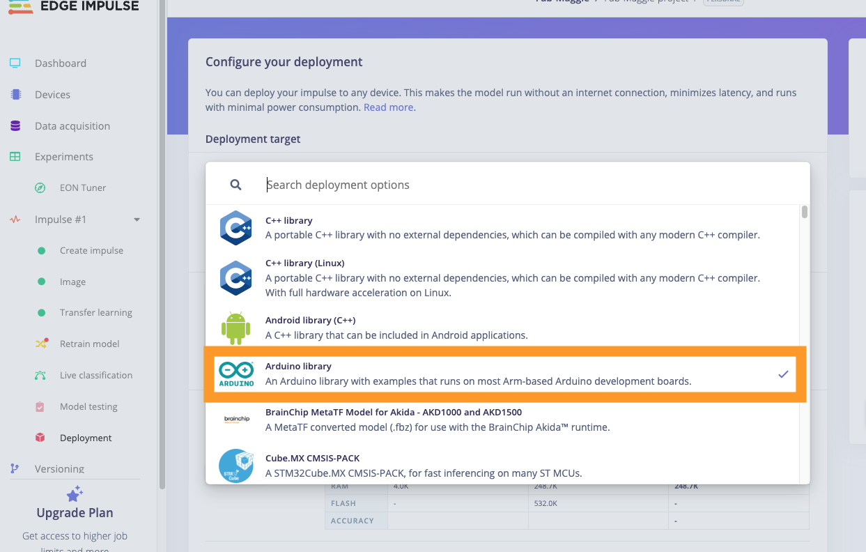Click the green dot beside Create impulse

(41, 251)
